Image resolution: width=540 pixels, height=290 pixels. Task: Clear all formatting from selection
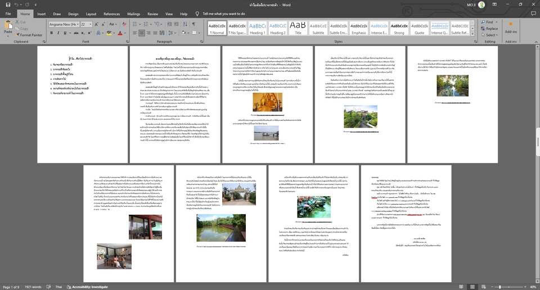[x=124, y=25]
